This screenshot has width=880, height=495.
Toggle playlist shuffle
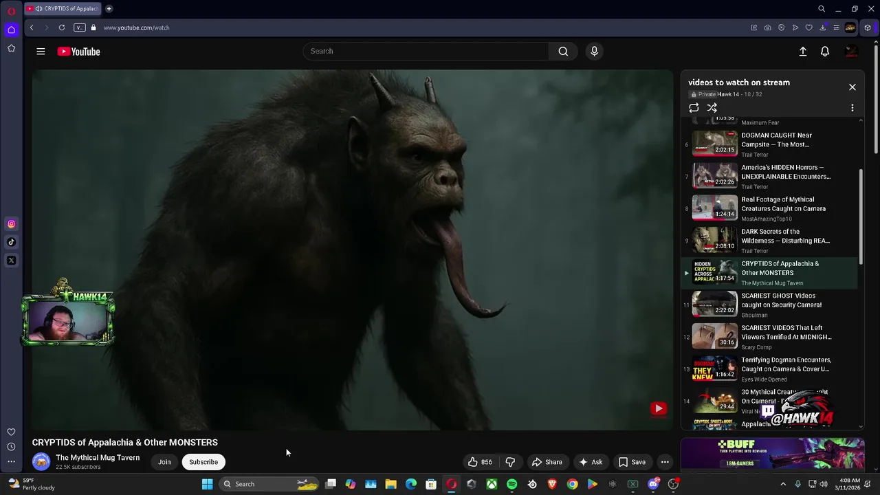712,108
